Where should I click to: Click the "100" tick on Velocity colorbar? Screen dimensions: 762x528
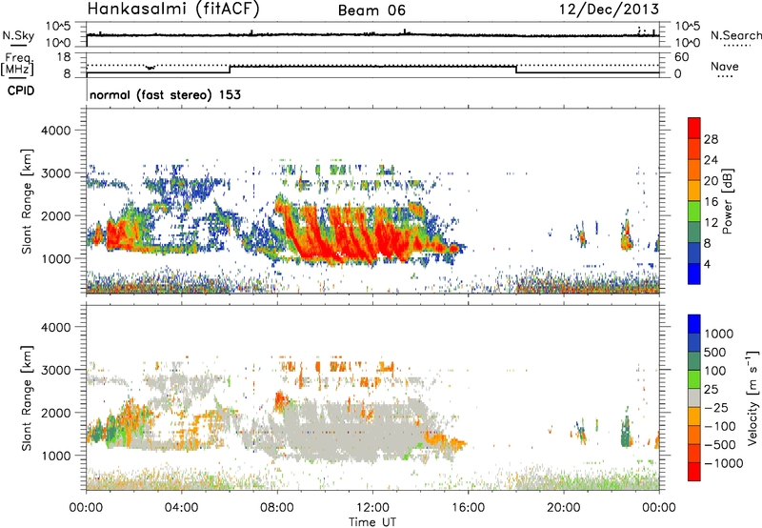(x=714, y=371)
